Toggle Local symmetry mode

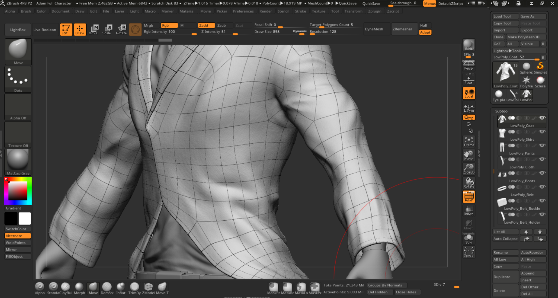[469, 93]
